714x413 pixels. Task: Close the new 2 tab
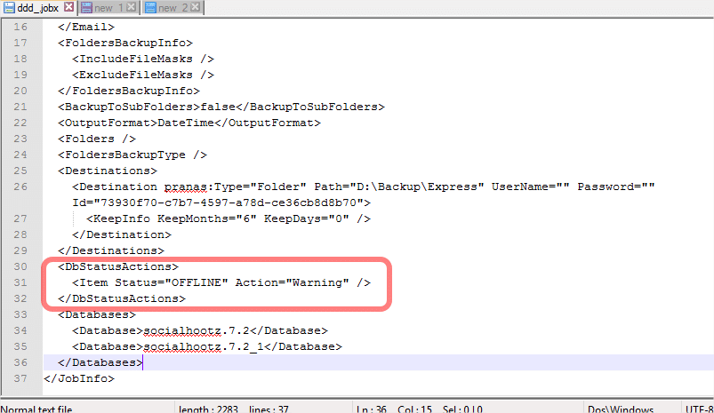pyautogui.click(x=196, y=7)
